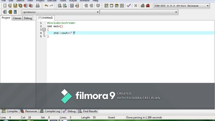Open the Project menu
Viewport: 215px width, 121px height.
pos(40,1)
